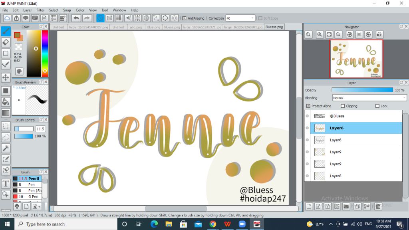Screen dimensions: 409x230
Task: Click the hue rainbow bar in Color panel
Action: [45, 54]
